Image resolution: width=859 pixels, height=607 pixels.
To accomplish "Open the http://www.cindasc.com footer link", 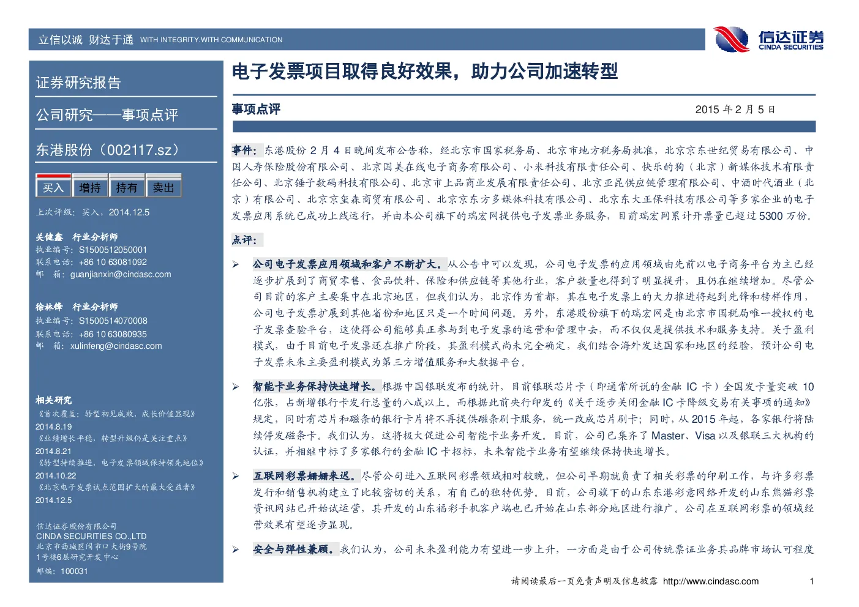I will pyautogui.click(x=711, y=581).
